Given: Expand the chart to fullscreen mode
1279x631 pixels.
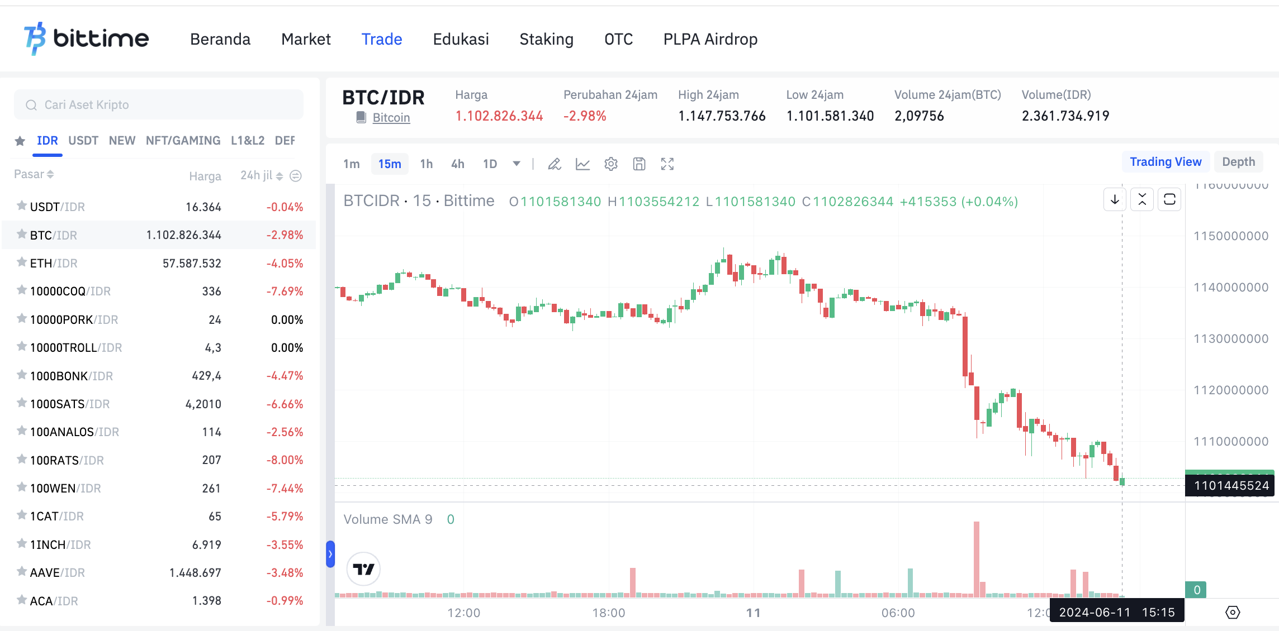Looking at the screenshot, I should click(667, 164).
